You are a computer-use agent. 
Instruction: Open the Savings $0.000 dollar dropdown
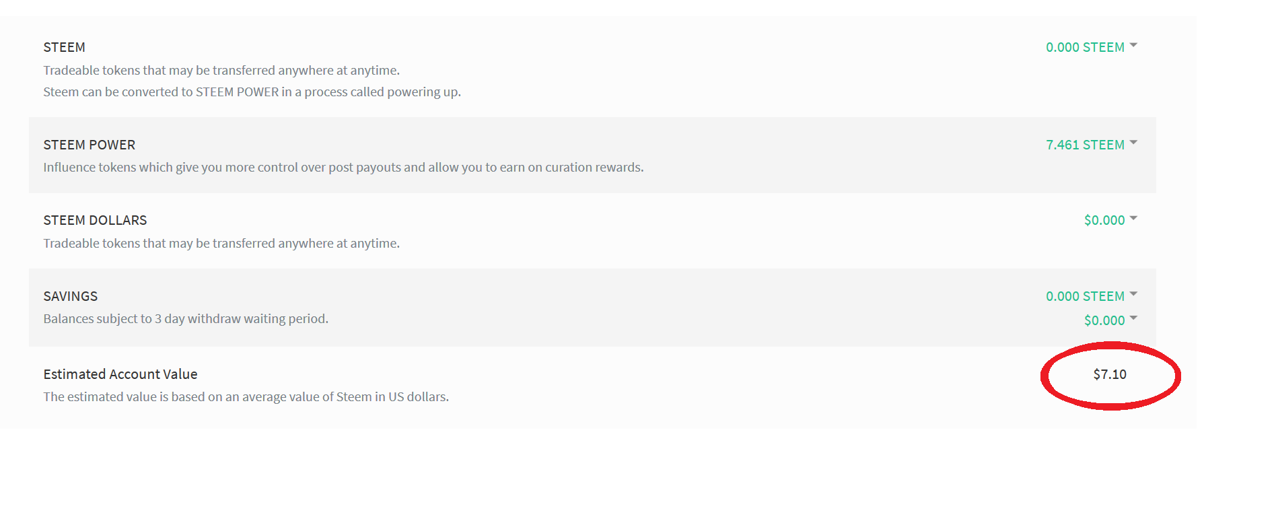1104,320
